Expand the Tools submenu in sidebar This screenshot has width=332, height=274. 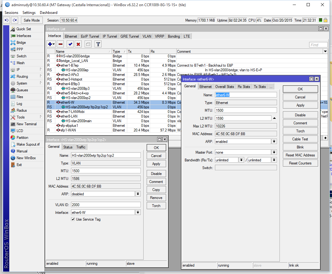(x=41, y=117)
